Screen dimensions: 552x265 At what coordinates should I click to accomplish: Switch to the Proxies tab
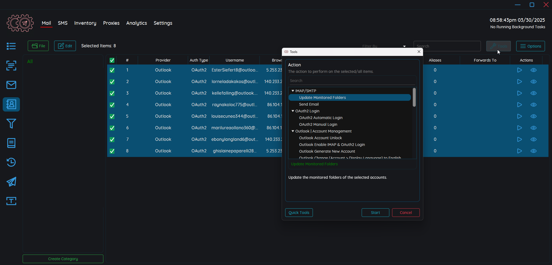tap(111, 23)
